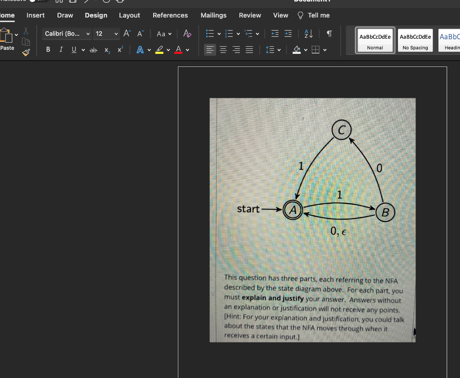This screenshot has height=378, width=460.
Task: Apply the No Spacing style
Action: [415, 40]
